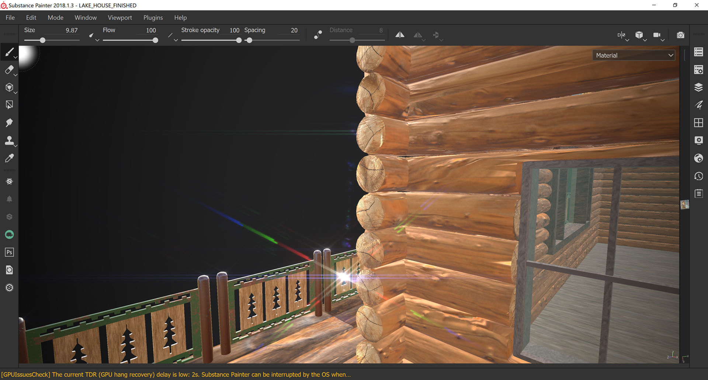Select the Smudge tool

[x=9, y=122]
